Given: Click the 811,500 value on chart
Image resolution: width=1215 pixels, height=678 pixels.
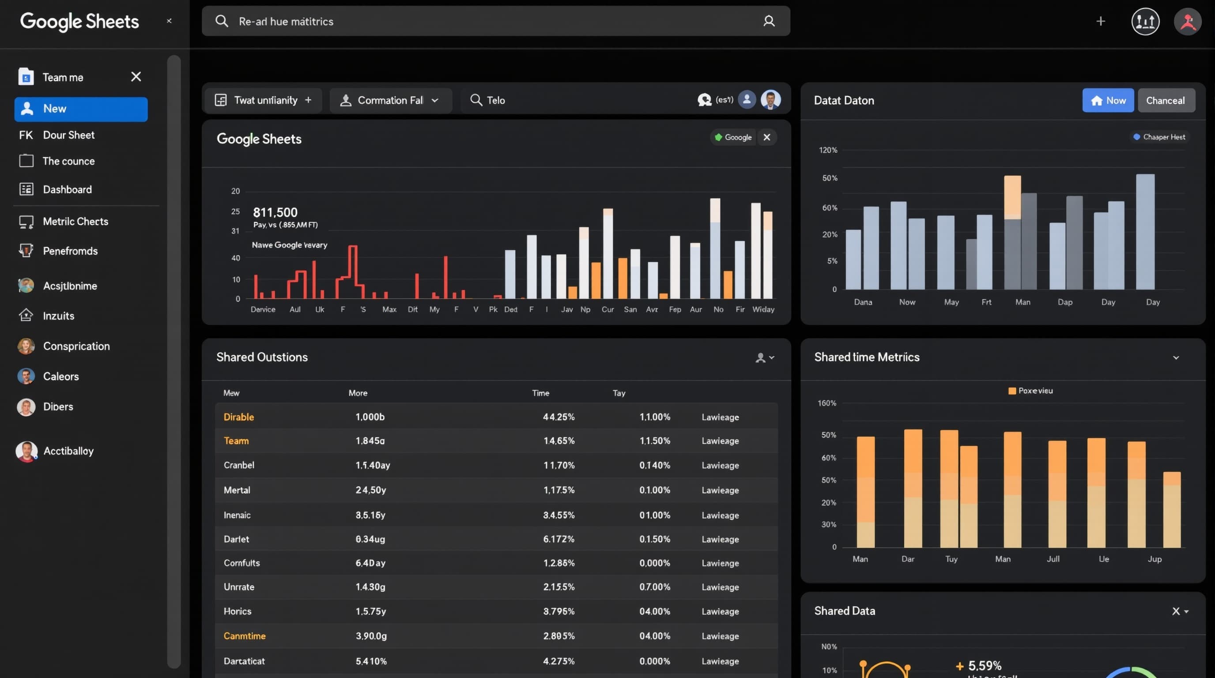Looking at the screenshot, I should [275, 212].
